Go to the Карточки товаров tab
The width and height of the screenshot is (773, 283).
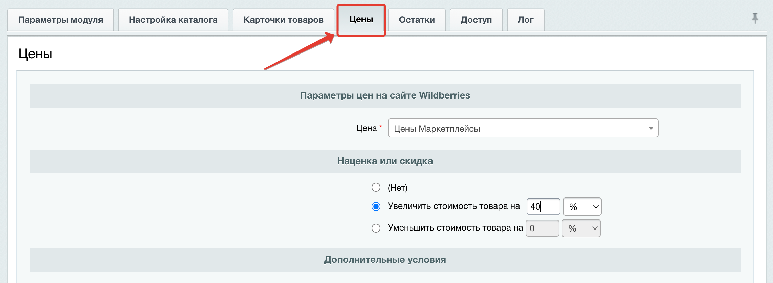coord(283,20)
